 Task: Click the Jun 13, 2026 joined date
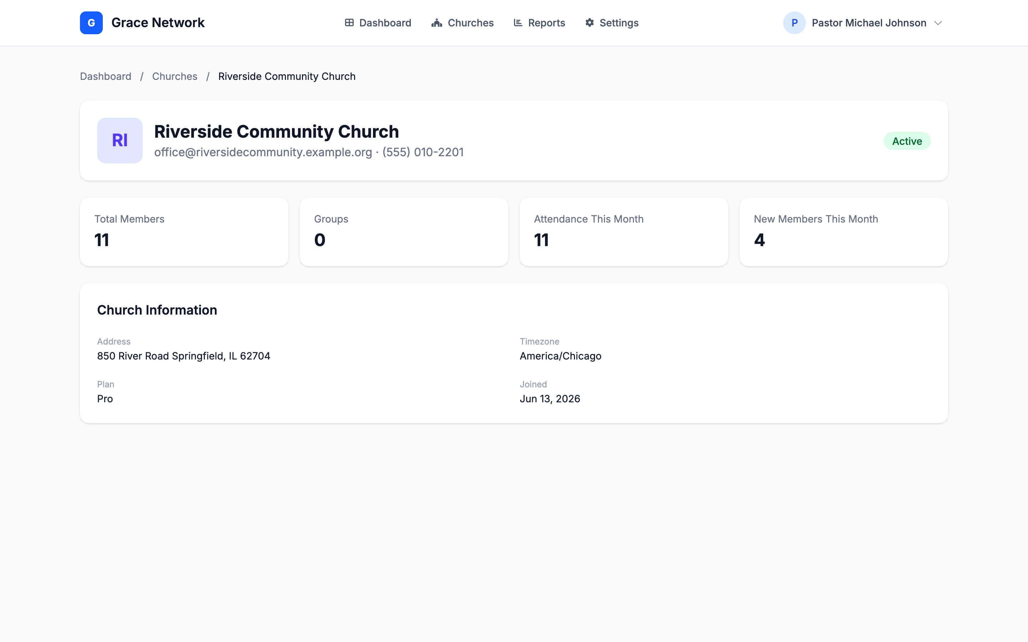[x=550, y=399]
